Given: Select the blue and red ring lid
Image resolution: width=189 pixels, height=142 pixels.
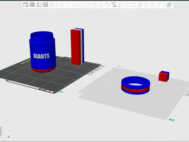Looking at the screenshot, I should pyautogui.click(x=136, y=85).
